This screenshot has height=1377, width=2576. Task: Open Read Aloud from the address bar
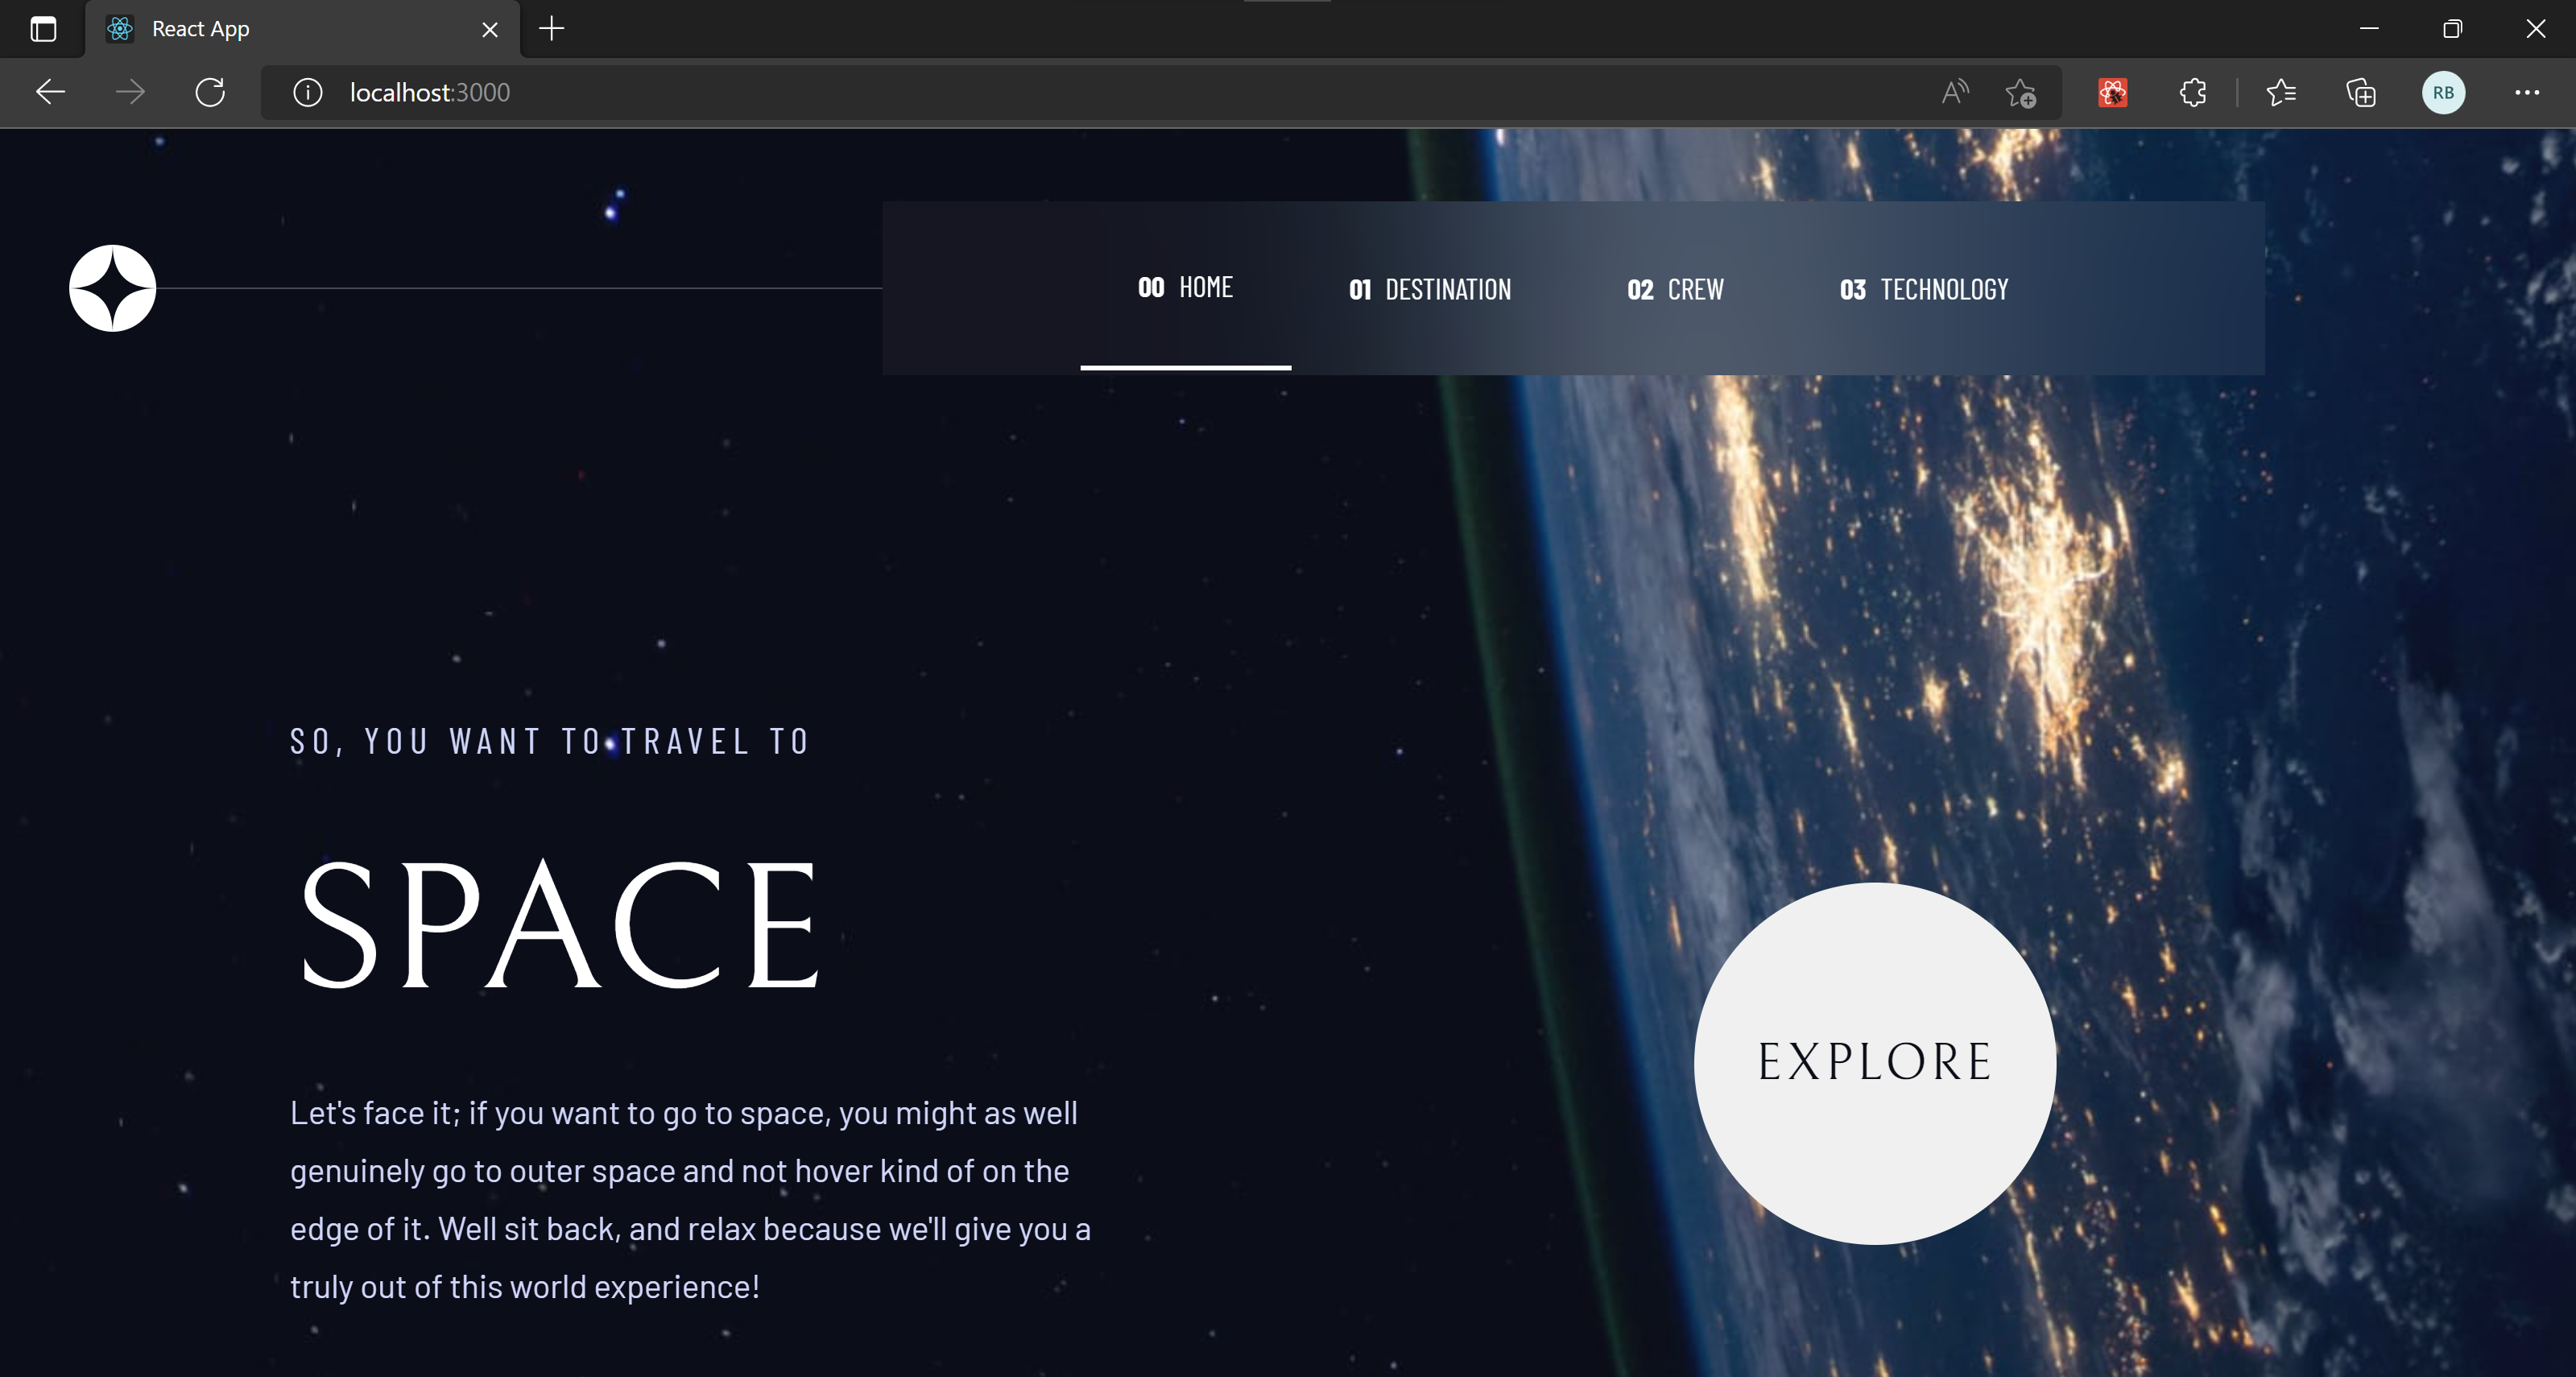(1954, 92)
